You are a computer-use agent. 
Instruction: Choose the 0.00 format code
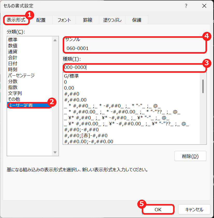point(131,88)
